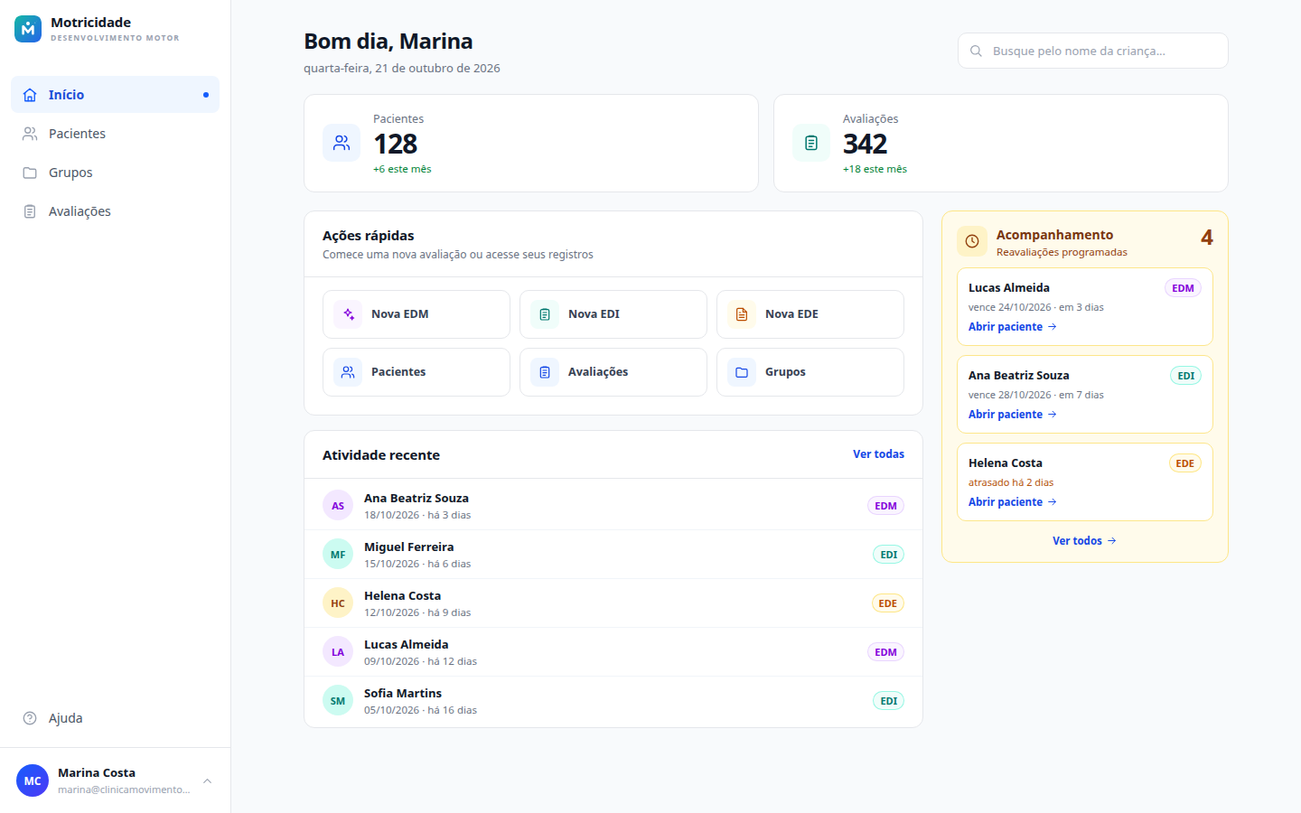Click the Pacientes stat card people icon
Screen dimensions: 1301x813
(342, 143)
